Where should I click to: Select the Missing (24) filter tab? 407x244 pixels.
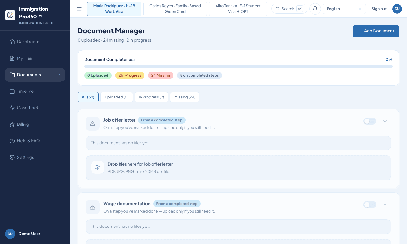(x=185, y=97)
